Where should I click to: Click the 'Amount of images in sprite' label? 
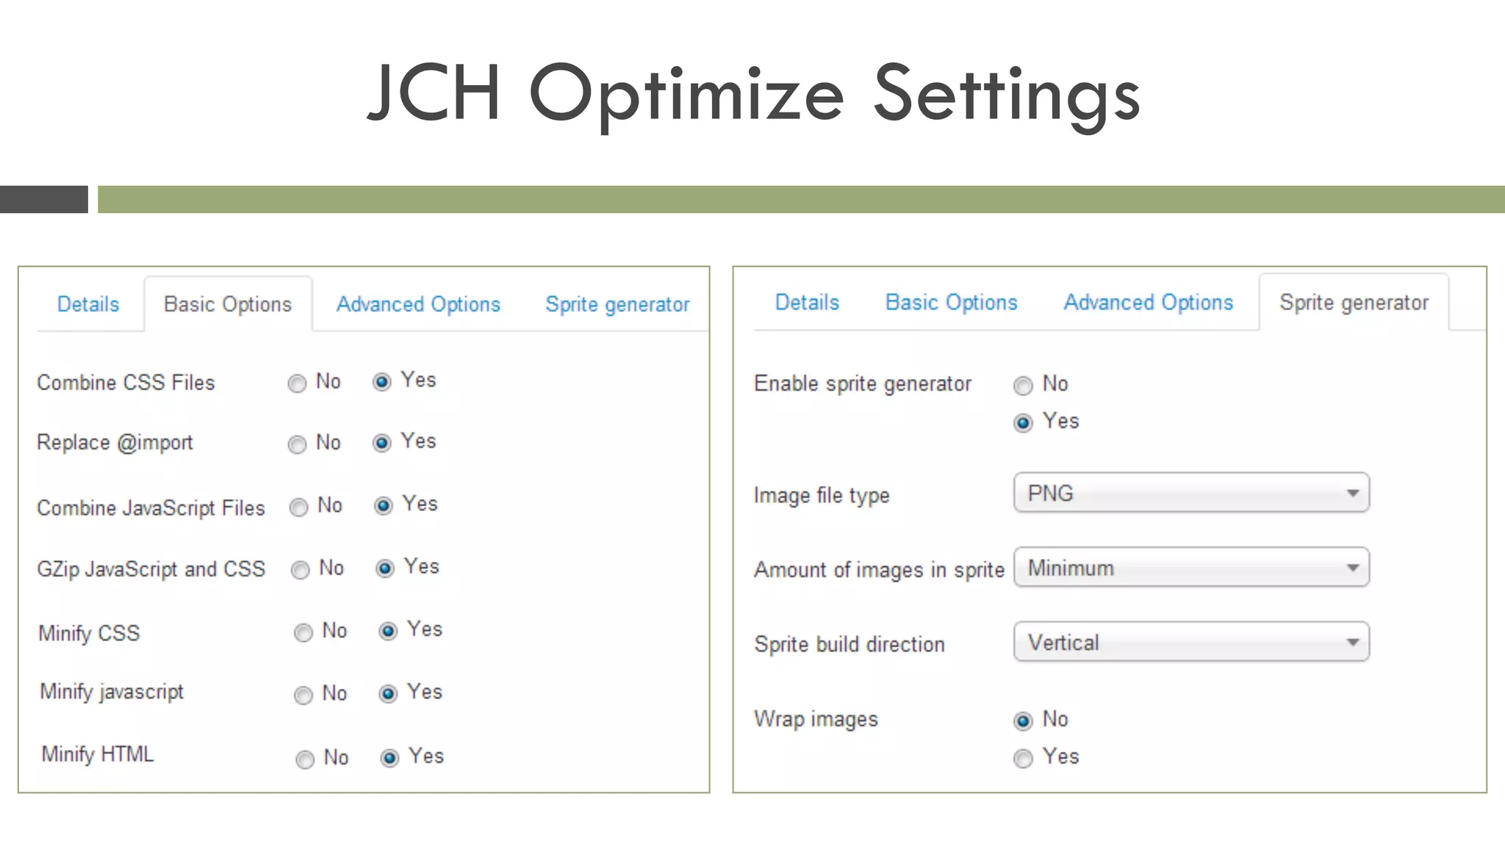pyautogui.click(x=879, y=570)
